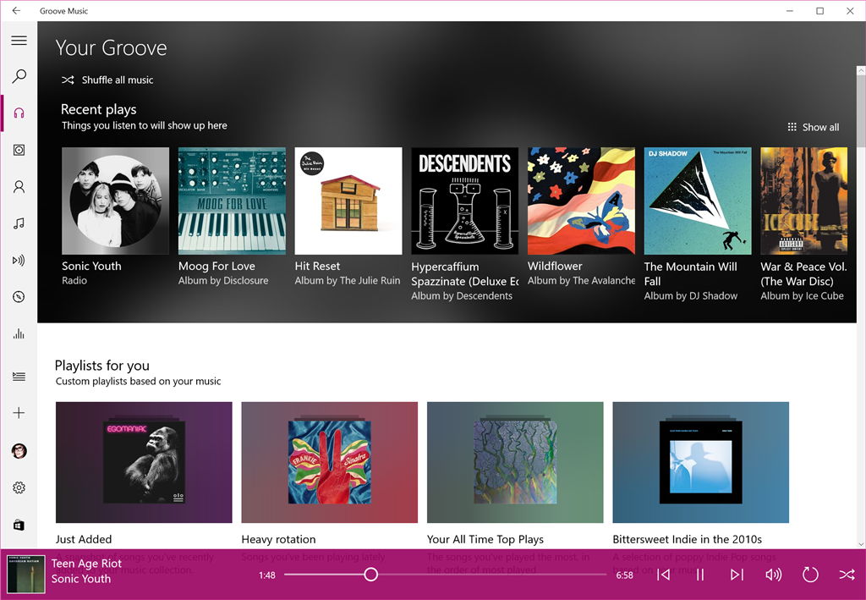Open Sonic Youth radio thumbnail

pyautogui.click(x=115, y=201)
